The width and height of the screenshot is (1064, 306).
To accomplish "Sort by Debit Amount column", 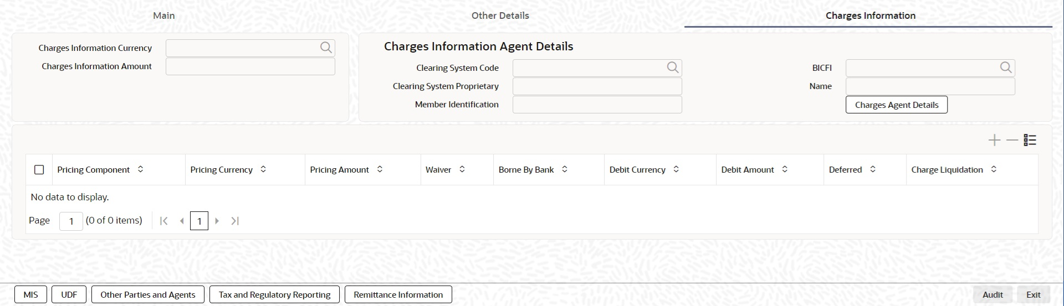I will (x=785, y=169).
